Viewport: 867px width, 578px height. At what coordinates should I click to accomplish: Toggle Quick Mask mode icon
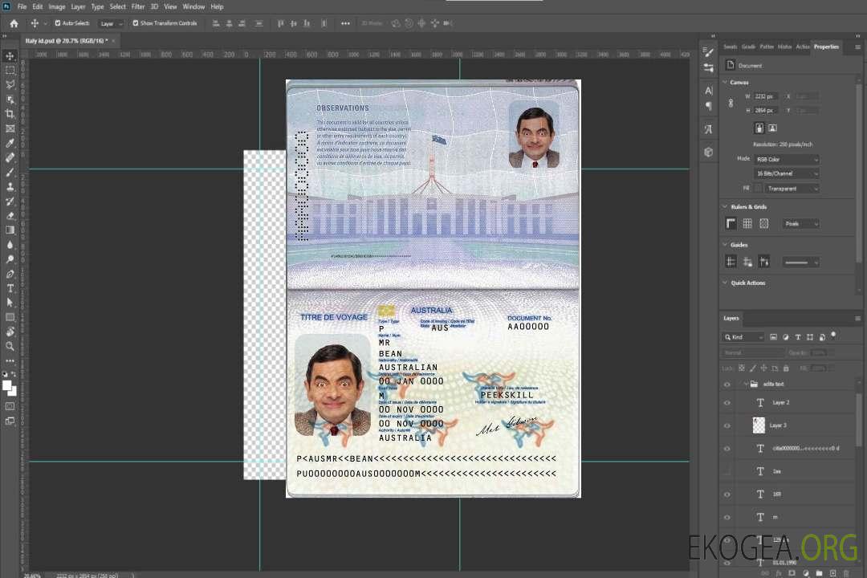coord(10,406)
